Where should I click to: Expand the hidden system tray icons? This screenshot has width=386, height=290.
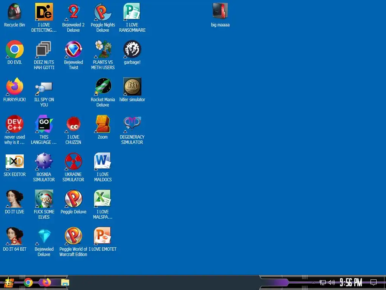tap(313, 282)
